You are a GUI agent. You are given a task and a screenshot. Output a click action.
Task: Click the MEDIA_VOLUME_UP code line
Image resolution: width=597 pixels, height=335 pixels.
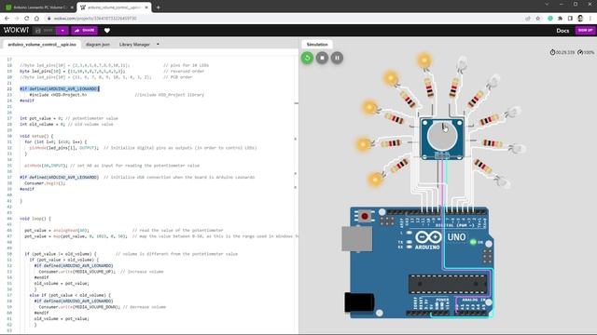click(x=101, y=272)
